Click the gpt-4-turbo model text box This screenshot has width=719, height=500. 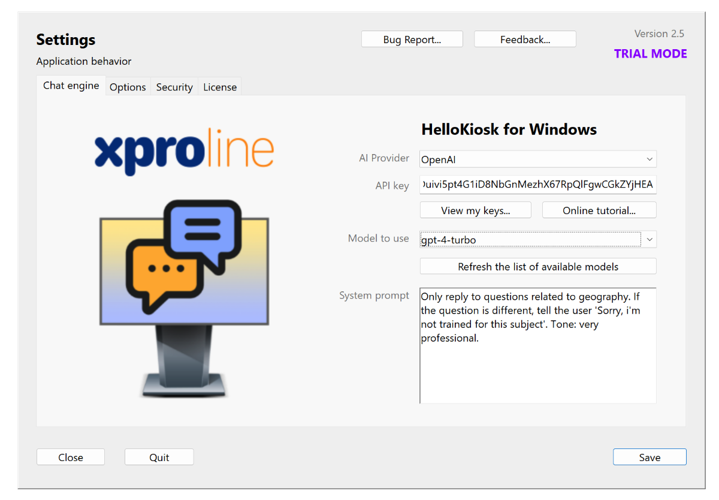tap(530, 239)
